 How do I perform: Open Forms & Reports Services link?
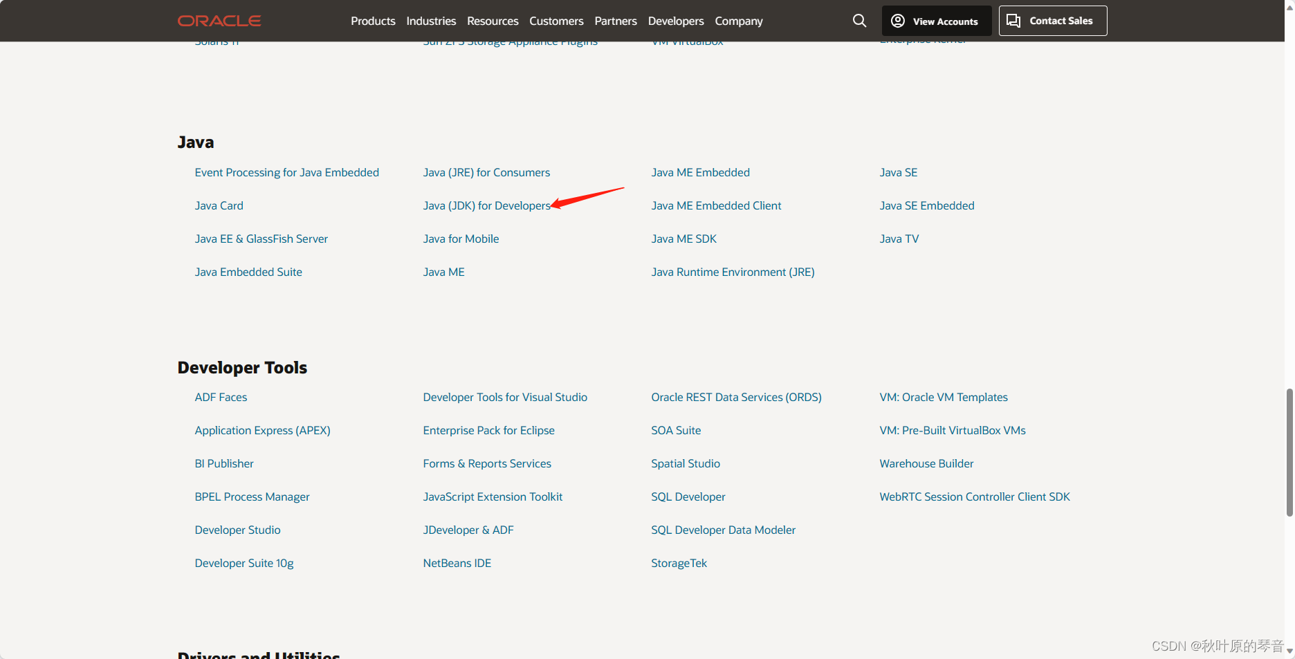[x=487, y=463]
